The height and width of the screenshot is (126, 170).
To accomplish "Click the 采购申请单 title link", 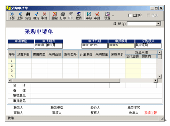I will 39,32.
